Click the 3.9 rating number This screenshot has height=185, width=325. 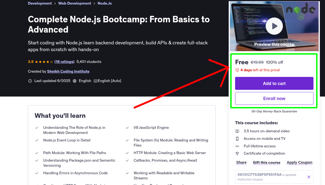[x=31, y=62]
